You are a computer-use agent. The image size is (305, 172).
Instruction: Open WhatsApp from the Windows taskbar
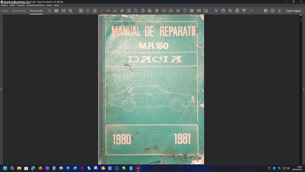tap(117, 168)
